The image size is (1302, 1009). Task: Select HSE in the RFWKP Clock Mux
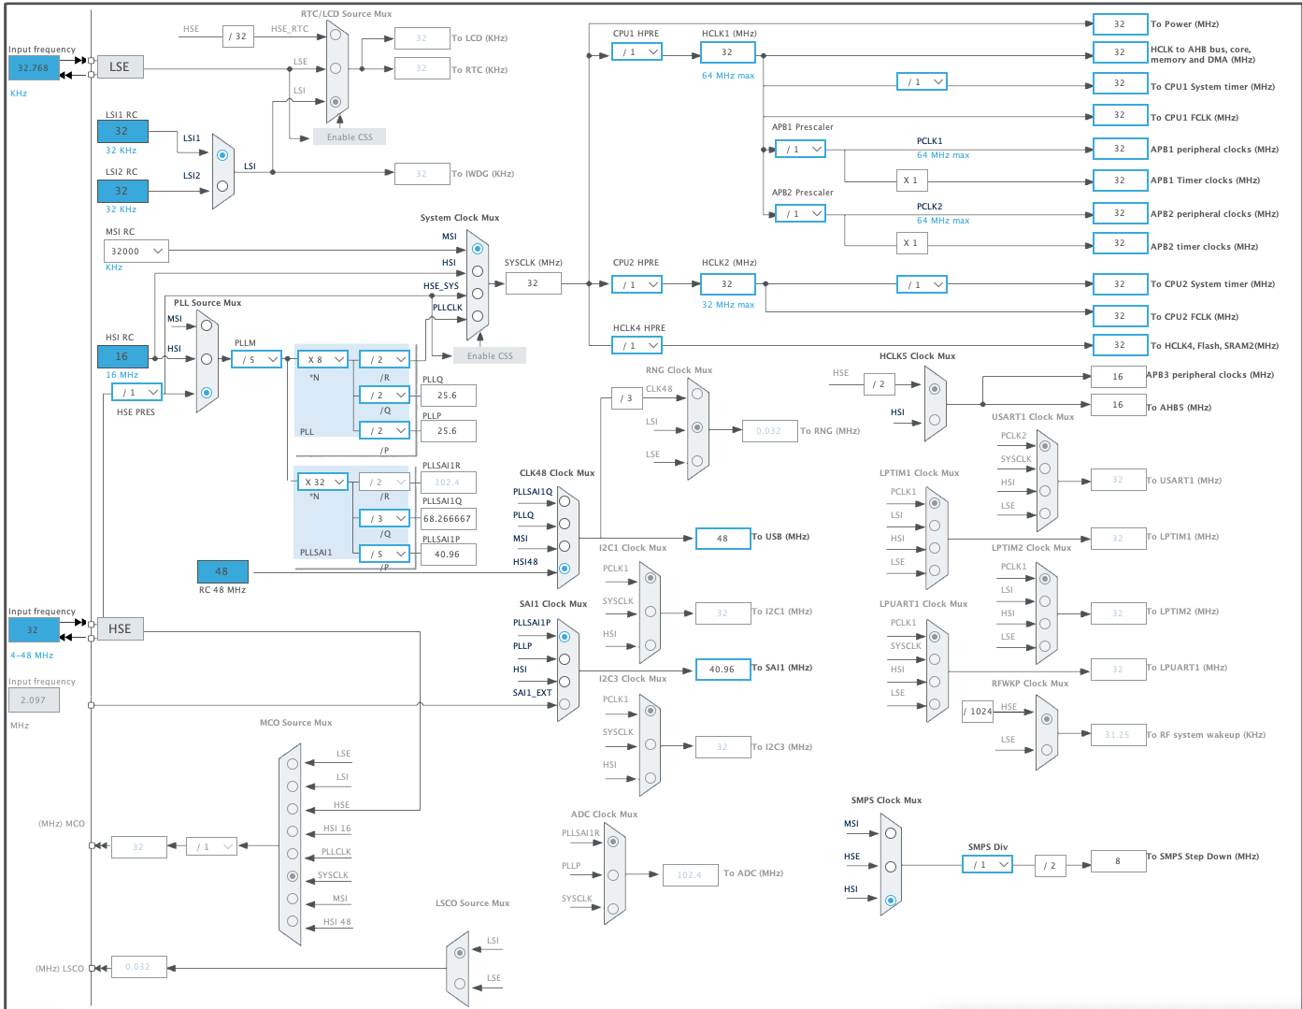click(1046, 718)
